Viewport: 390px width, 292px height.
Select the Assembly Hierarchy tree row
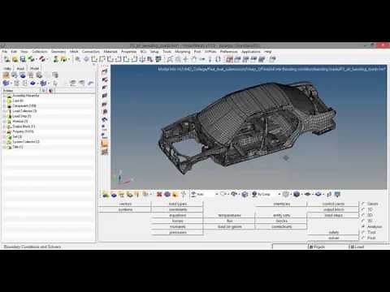pyautogui.click(x=49, y=96)
